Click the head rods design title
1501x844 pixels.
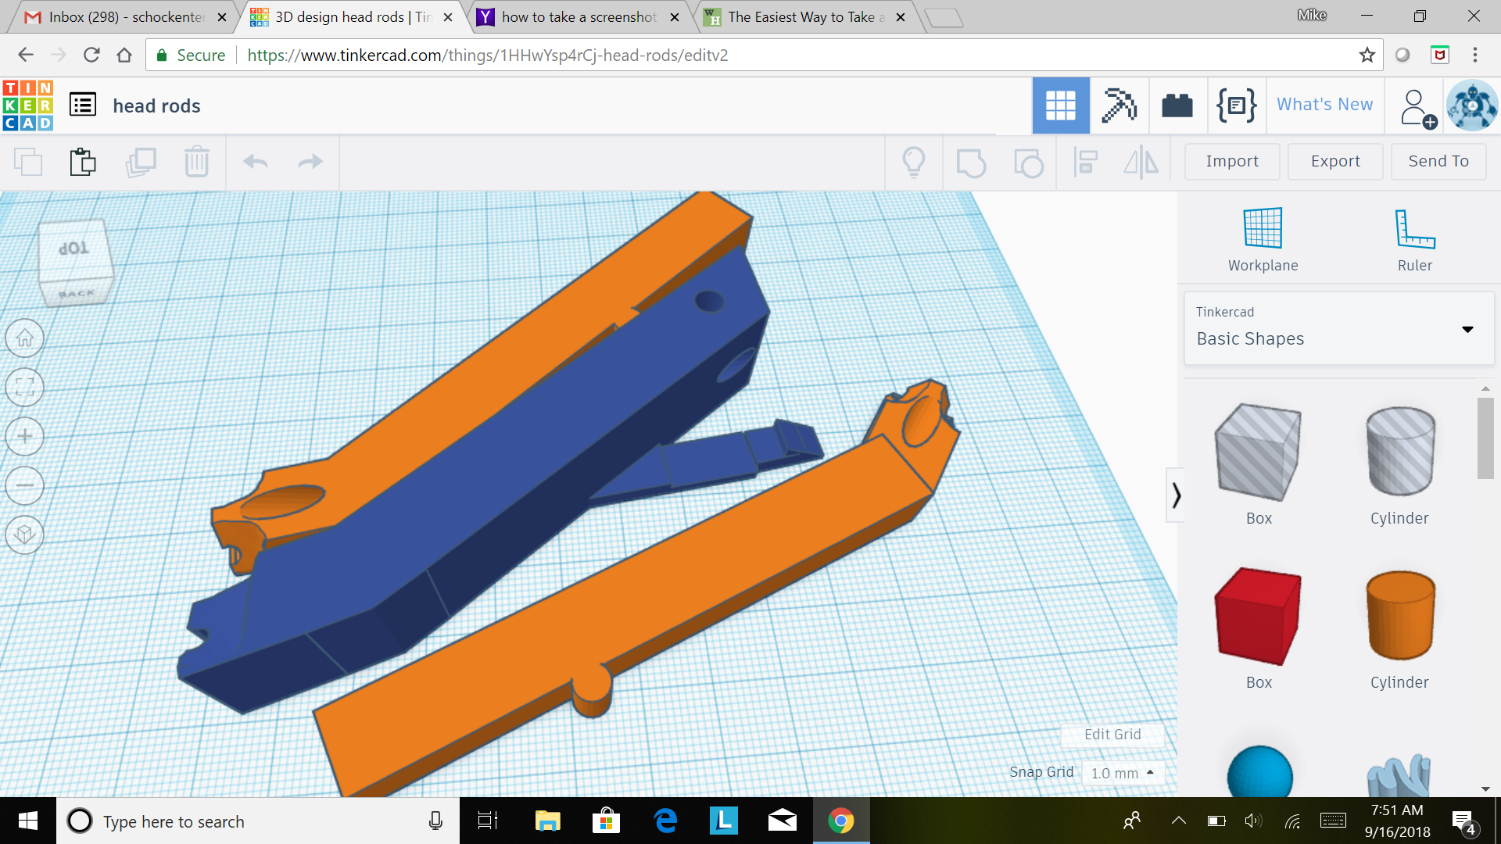pyautogui.click(x=156, y=105)
